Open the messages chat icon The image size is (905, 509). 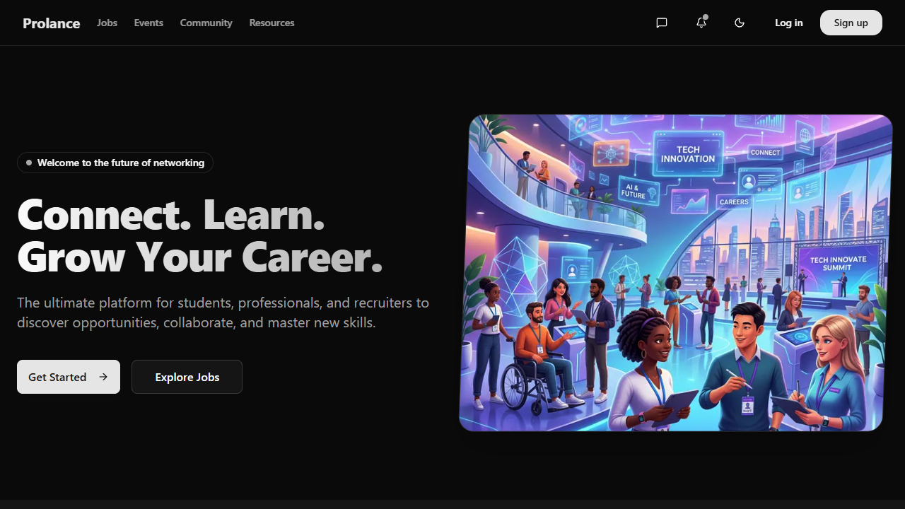(x=662, y=23)
